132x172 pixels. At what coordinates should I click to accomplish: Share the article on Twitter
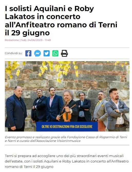[x=46, y=53]
